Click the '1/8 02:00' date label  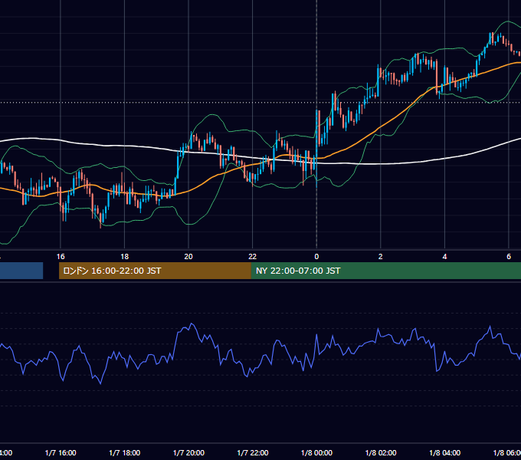pos(381,452)
